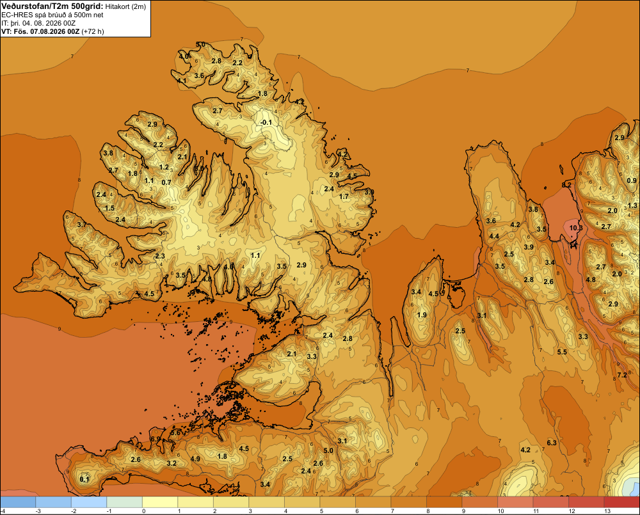Select the legend swatch between 12 and 13
This screenshot has width=640, height=515.
point(586,502)
